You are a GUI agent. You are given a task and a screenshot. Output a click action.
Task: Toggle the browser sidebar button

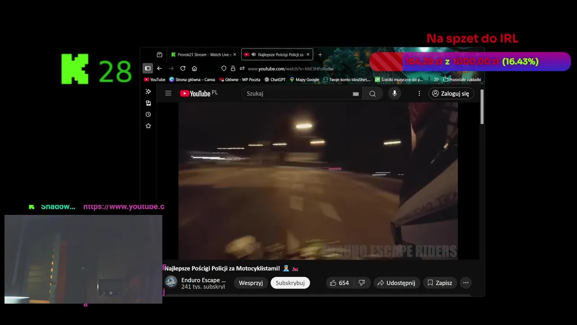[x=147, y=68]
